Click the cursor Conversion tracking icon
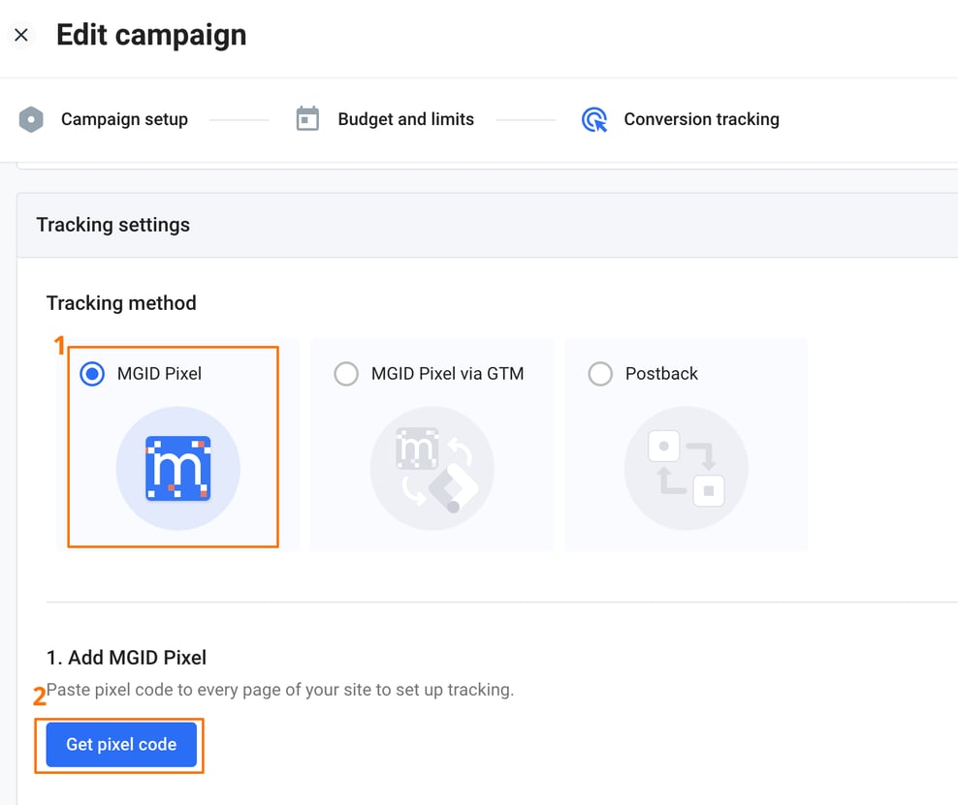Image resolution: width=958 pixels, height=805 pixels. [x=593, y=118]
